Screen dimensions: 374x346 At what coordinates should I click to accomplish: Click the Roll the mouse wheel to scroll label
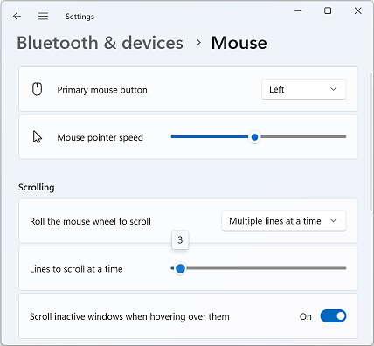coord(90,221)
